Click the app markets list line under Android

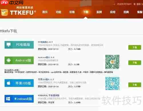59,72
